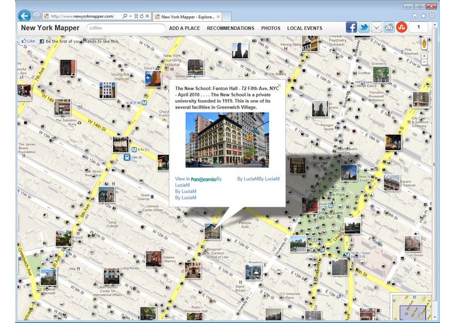The height and width of the screenshot is (323, 455).
Task: Click the 6 Av L subway M icon
Action: click(134, 150)
